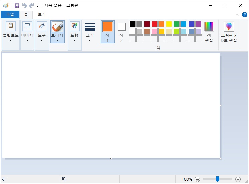The width and height of the screenshot is (249, 184).
Task: Expand the 도형 dropdown arrow
Action: [x=74, y=41]
